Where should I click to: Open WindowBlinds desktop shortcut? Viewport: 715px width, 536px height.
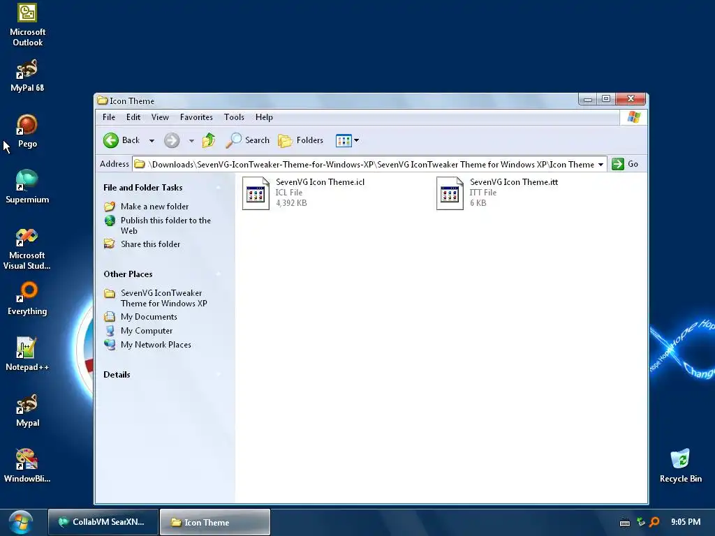[x=27, y=466]
